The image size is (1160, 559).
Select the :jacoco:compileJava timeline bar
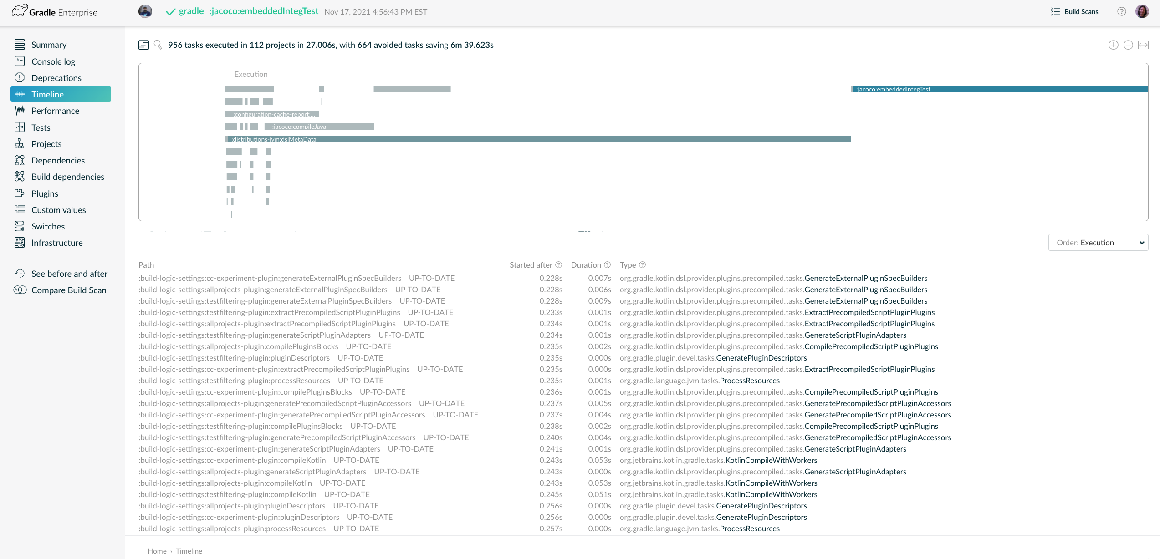319,127
